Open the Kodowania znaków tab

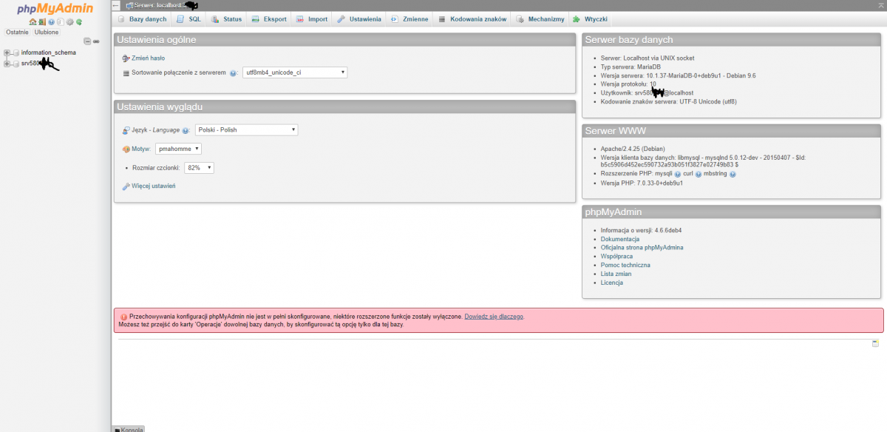click(472, 19)
